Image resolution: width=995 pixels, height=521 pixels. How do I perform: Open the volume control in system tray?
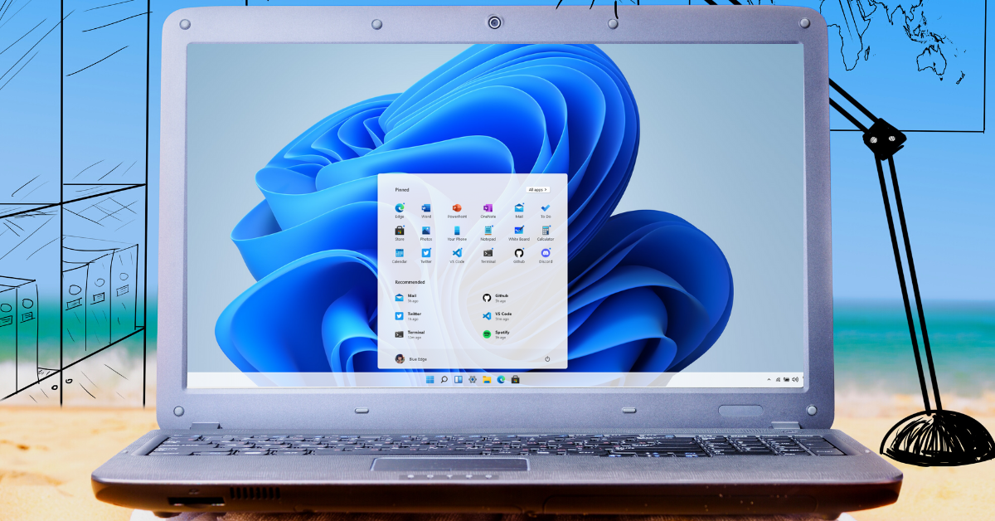coord(794,379)
